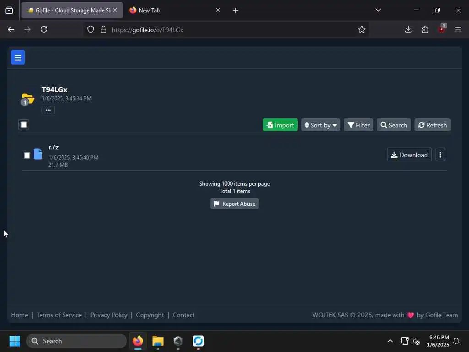
Task: Click the Search button in folder toolbar
Action: 393,125
